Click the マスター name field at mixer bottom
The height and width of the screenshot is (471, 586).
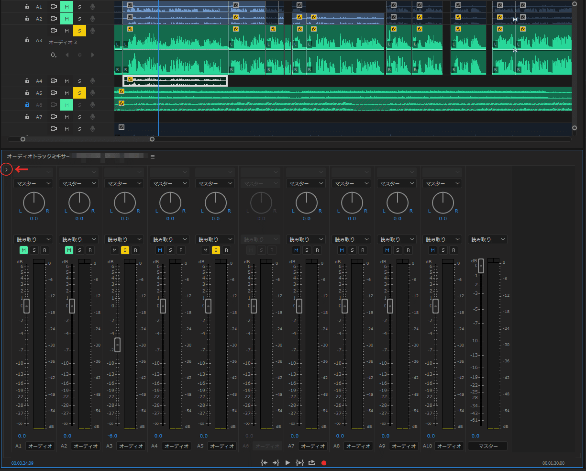pyautogui.click(x=488, y=446)
